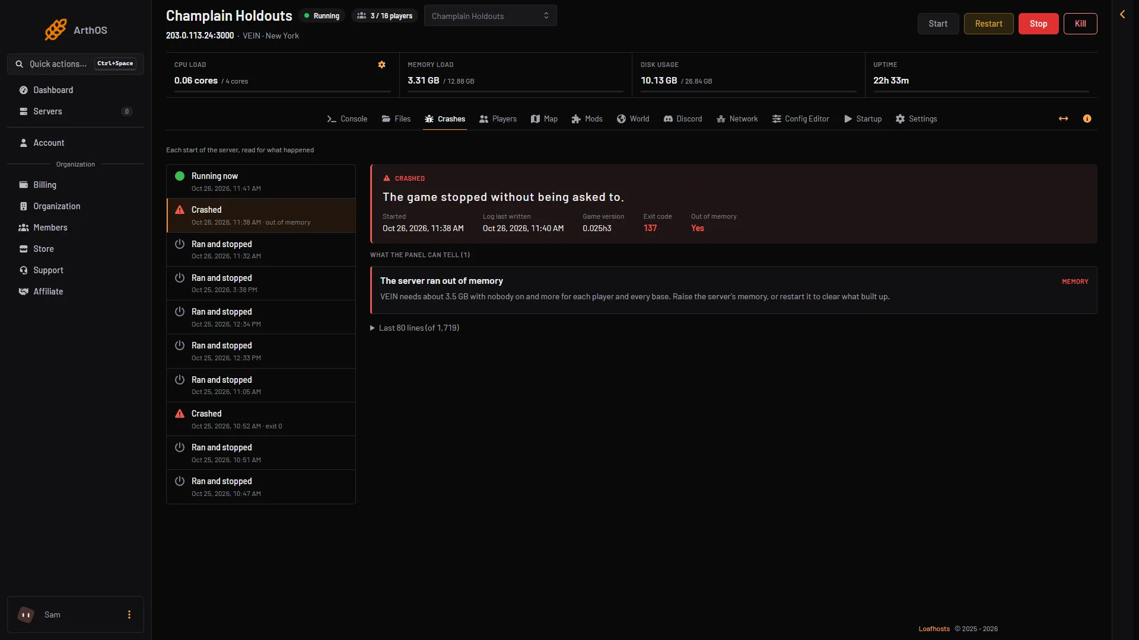This screenshot has width=1139, height=640.
Task: Open Servers in the sidebar
Action: (x=75, y=111)
